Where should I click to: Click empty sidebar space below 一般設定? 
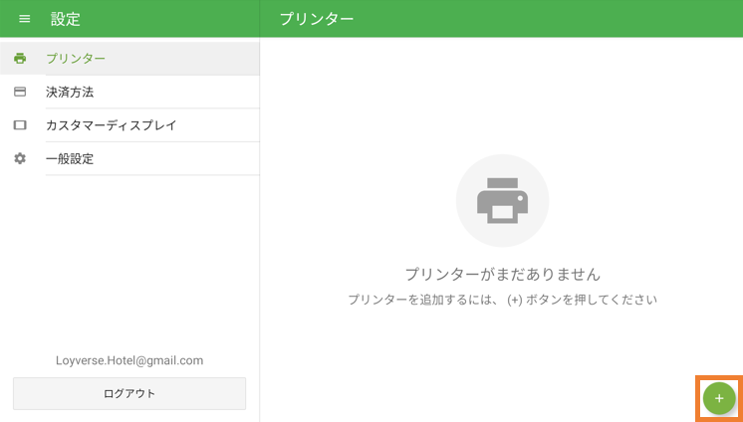[129, 259]
